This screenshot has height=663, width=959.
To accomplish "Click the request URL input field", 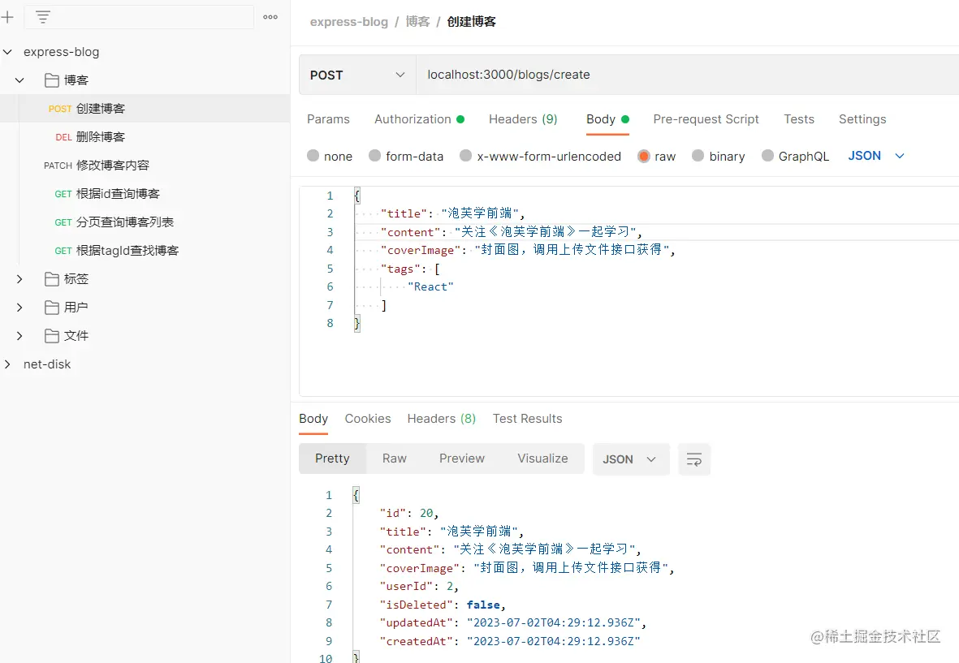I will click(688, 75).
